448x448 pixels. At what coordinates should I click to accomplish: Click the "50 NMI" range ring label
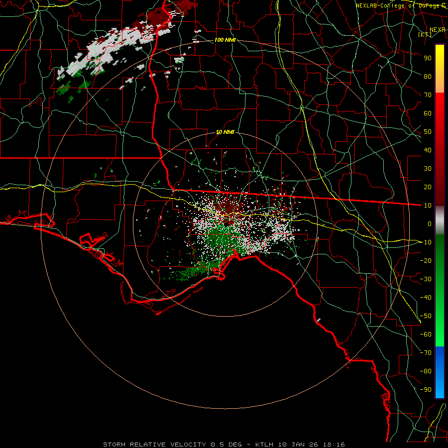tap(225, 132)
